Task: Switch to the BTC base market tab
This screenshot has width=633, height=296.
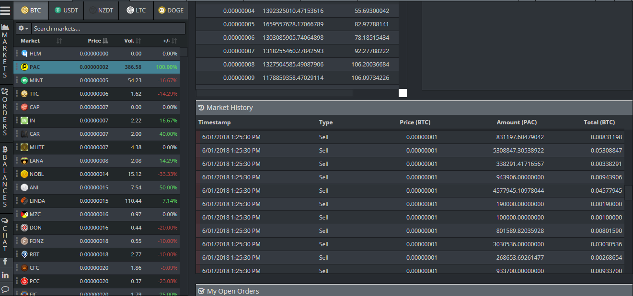Action: 31,10
